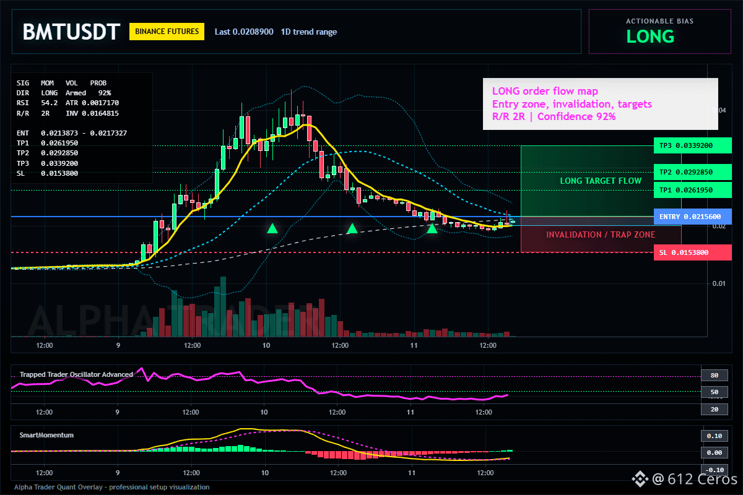The width and height of the screenshot is (743, 495).
Task: Click 'Entry zone, invalidation, targets' annotation line
Action: pyautogui.click(x=572, y=103)
